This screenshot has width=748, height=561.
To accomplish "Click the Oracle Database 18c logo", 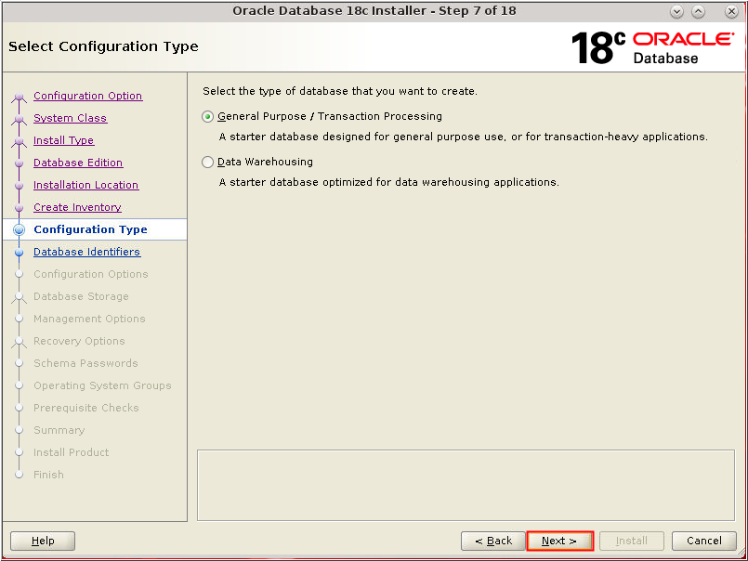I will (654, 45).
